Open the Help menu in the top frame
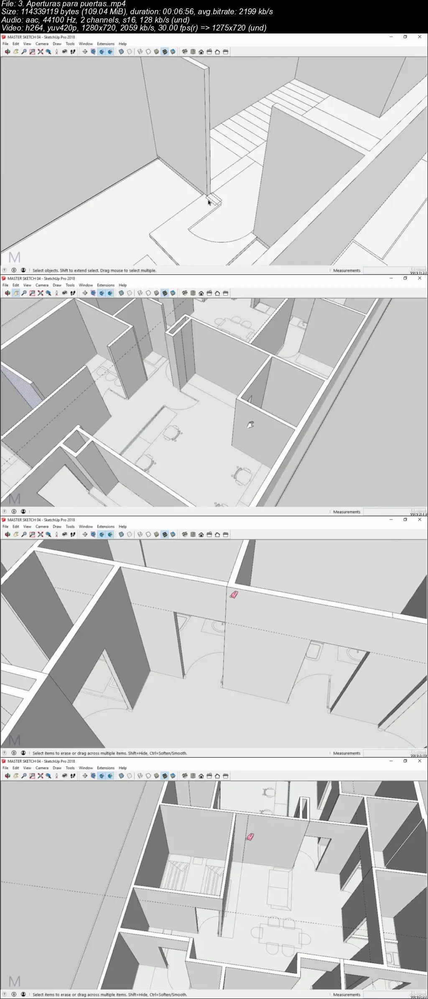The image size is (428, 999). pos(122,44)
